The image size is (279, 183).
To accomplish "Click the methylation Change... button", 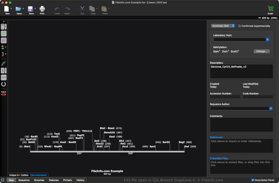I will point(261,51).
